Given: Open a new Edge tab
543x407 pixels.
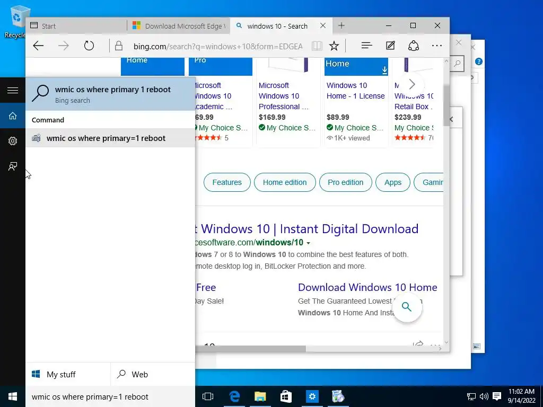Looking at the screenshot, I should [341, 25].
